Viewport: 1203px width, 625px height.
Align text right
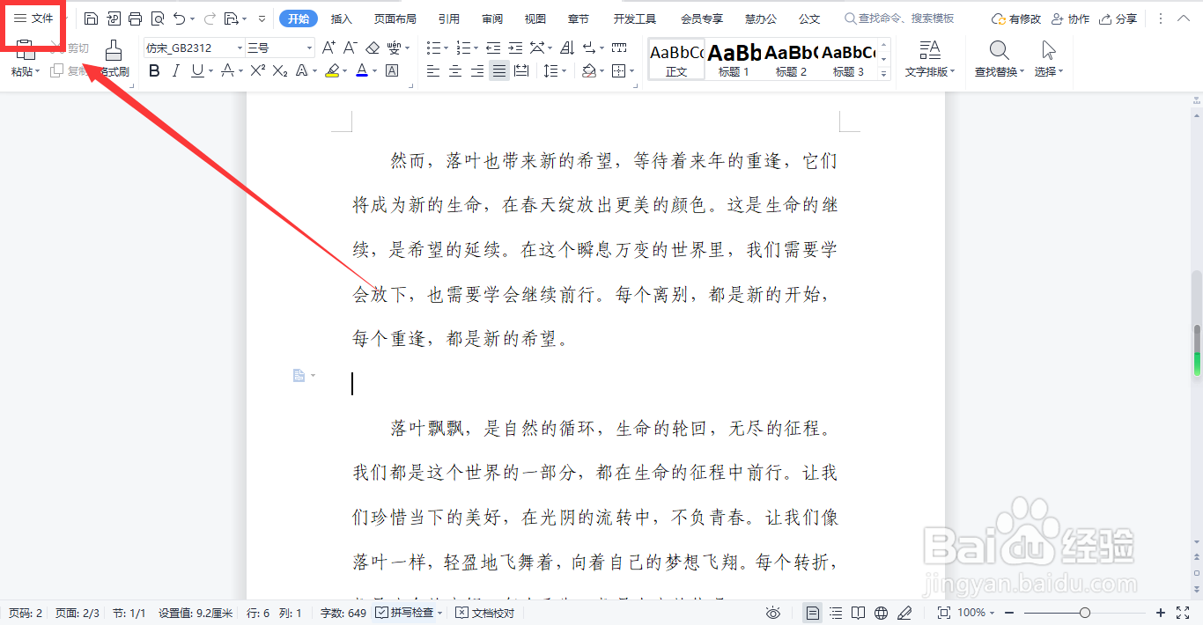tap(477, 71)
